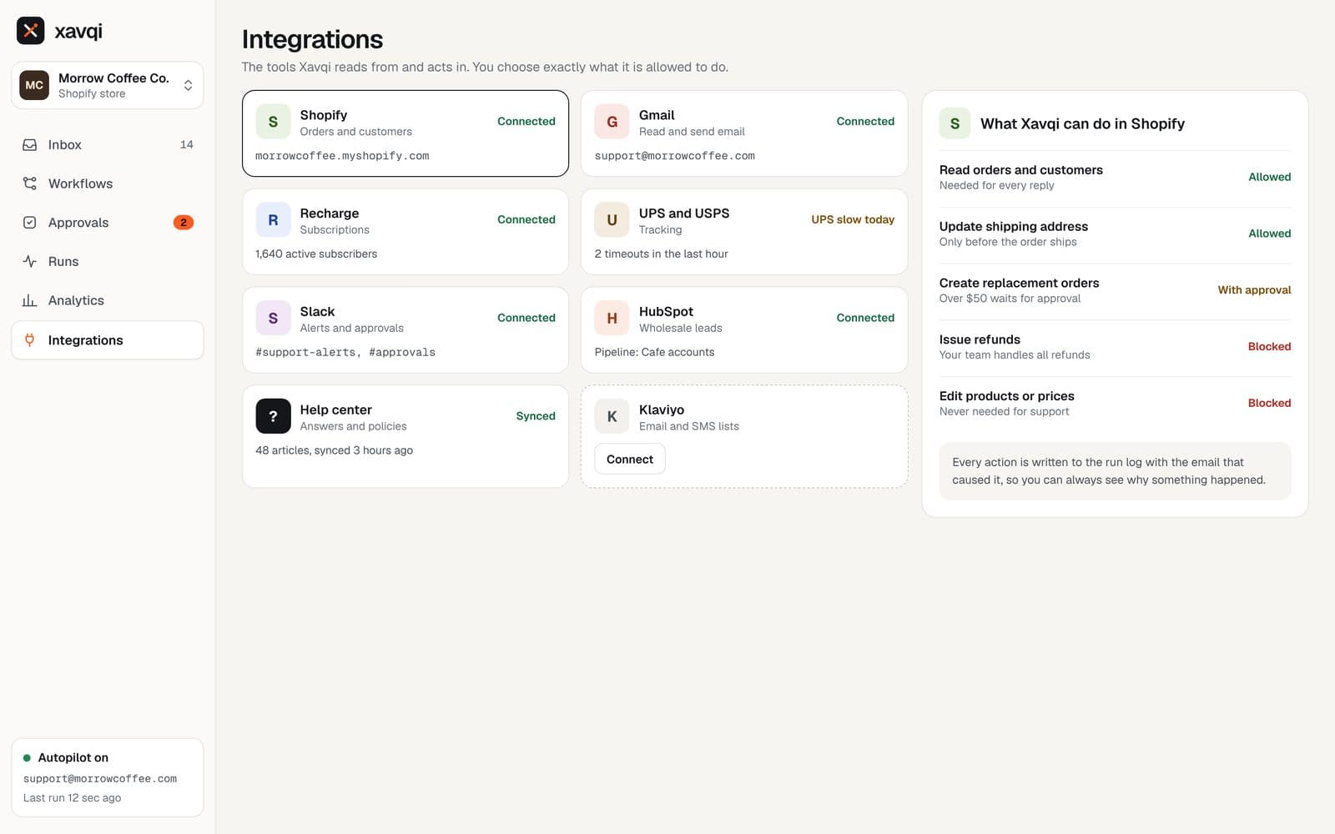Click the Connect button for Klaviyo
The image size is (1335, 834).
(630, 460)
